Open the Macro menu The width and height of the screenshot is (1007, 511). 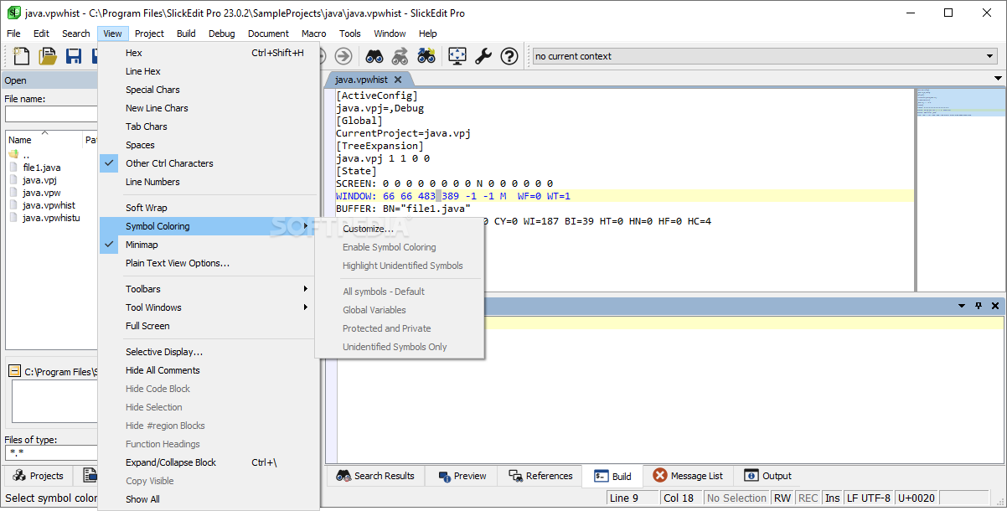(314, 34)
